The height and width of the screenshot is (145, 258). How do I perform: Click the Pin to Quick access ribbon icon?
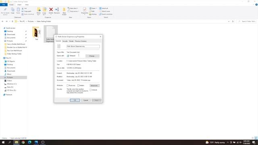(x=5, y=11)
